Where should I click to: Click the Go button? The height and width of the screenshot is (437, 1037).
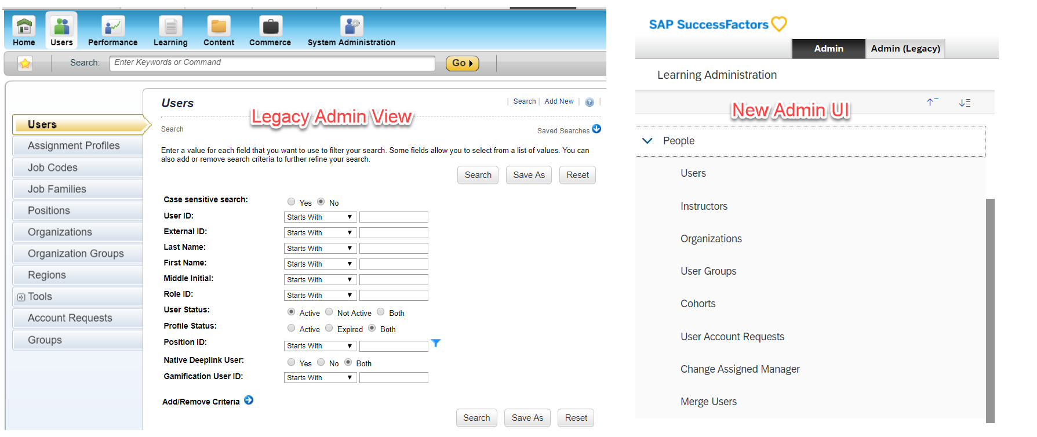click(463, 63)
